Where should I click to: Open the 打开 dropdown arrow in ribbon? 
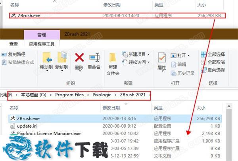coord(188,55)
